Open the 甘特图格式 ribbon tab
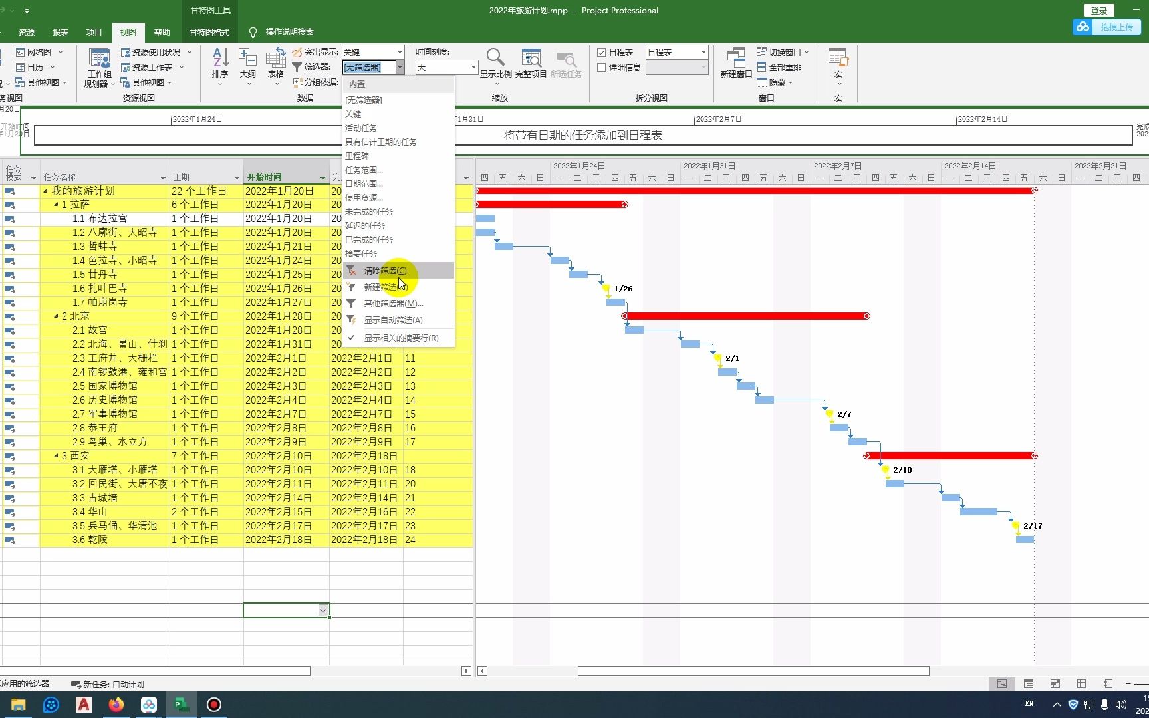 209,32
